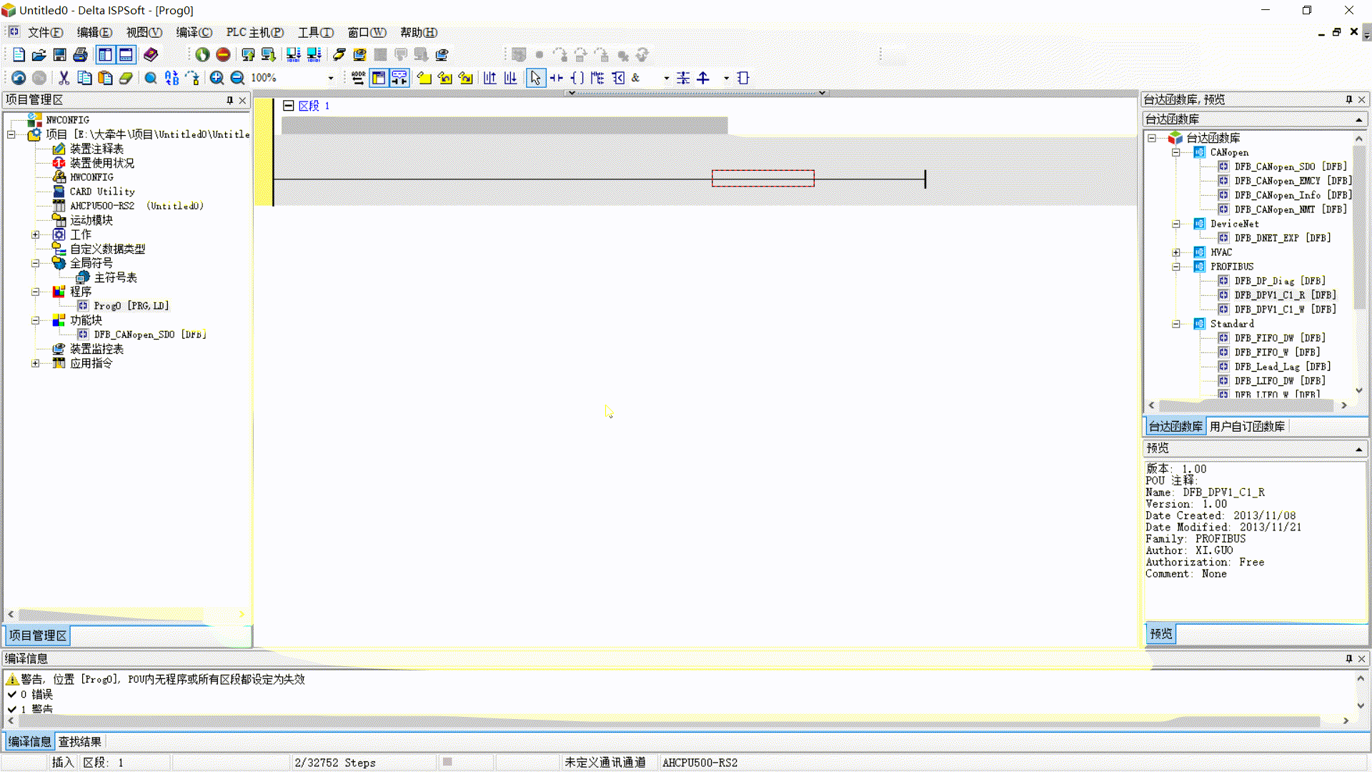Select the 查找结果 tab

[80, 742]
